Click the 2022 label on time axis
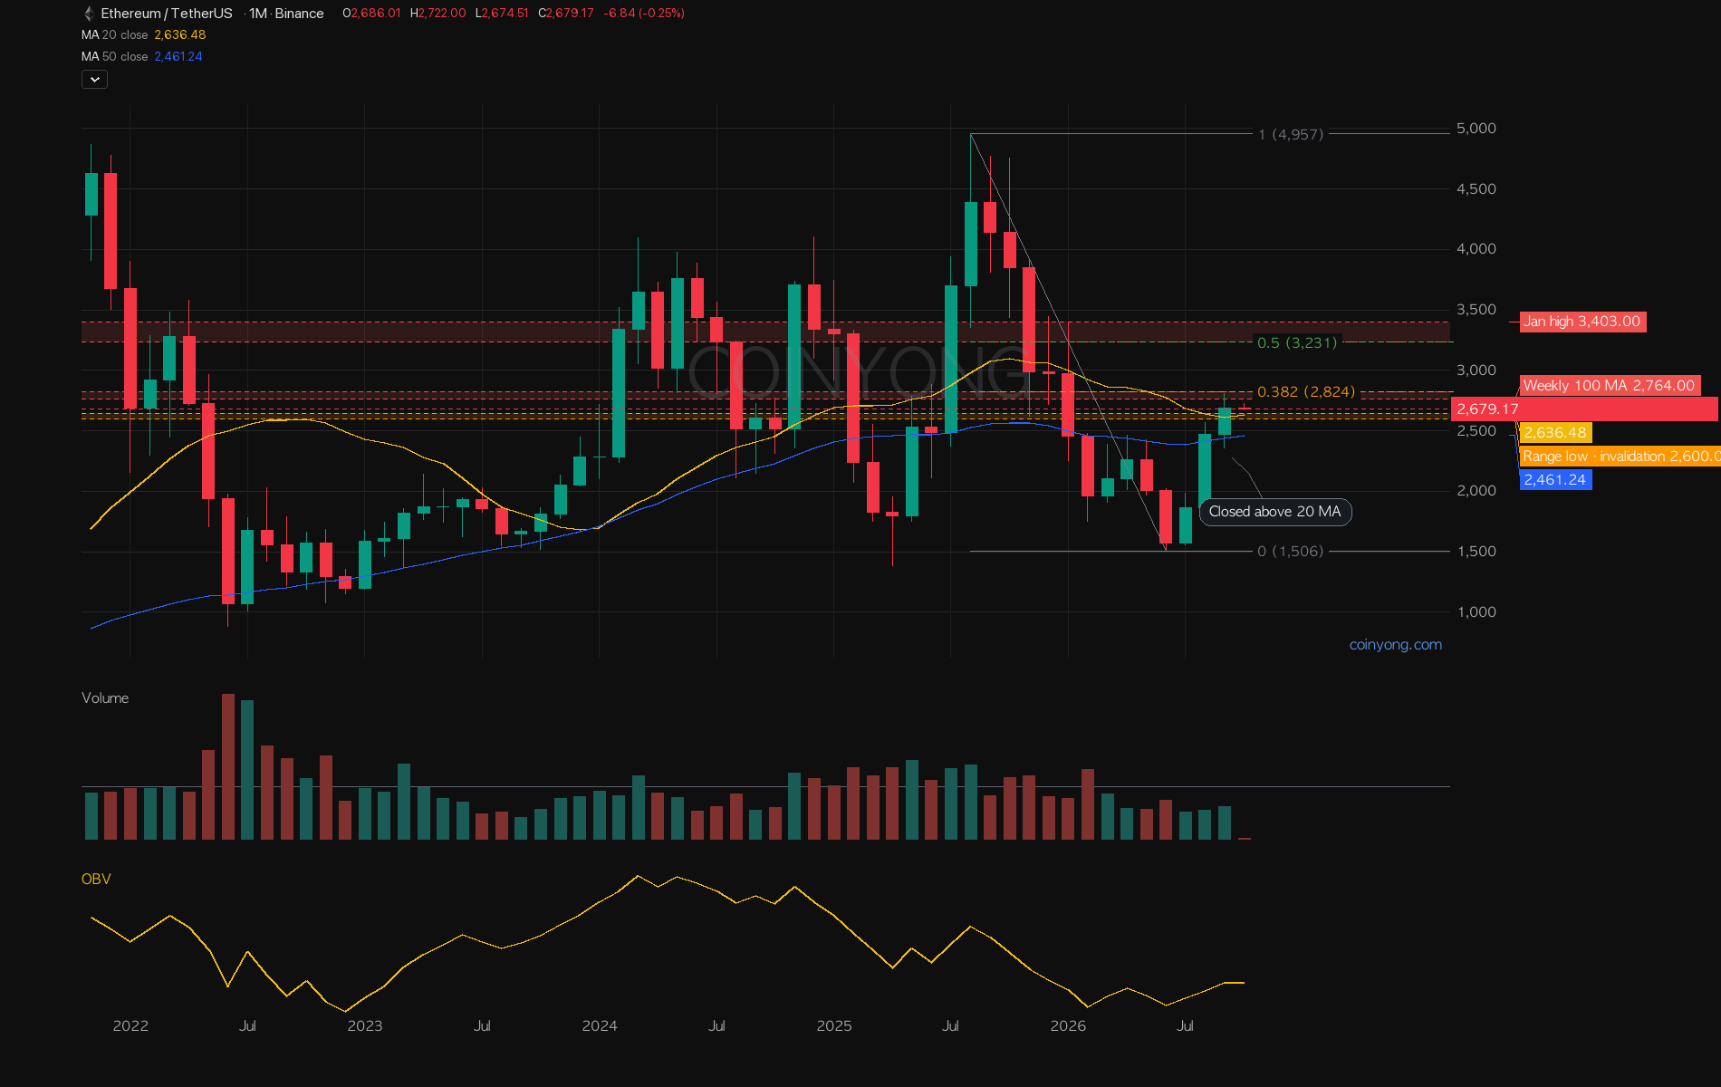Image resolution: width=1721 pixels, height=1087 pixels. pos(130,1026)
